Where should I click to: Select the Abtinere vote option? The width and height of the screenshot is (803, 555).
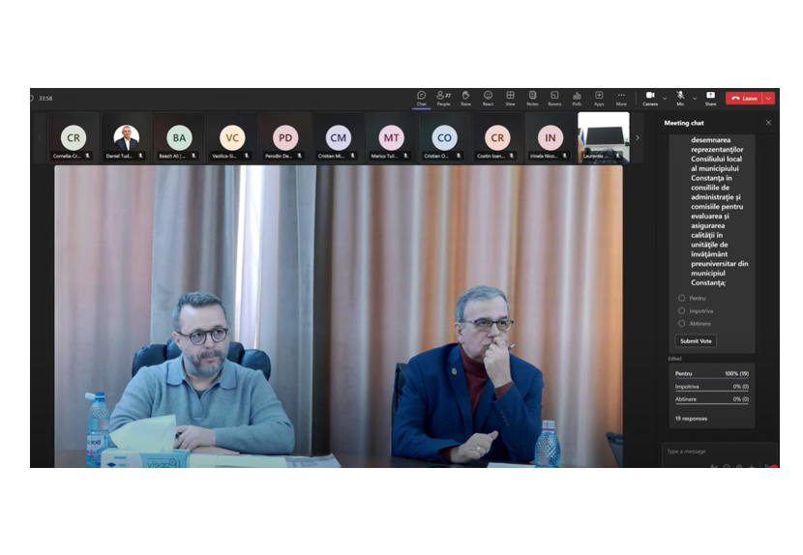pos(682,324)
